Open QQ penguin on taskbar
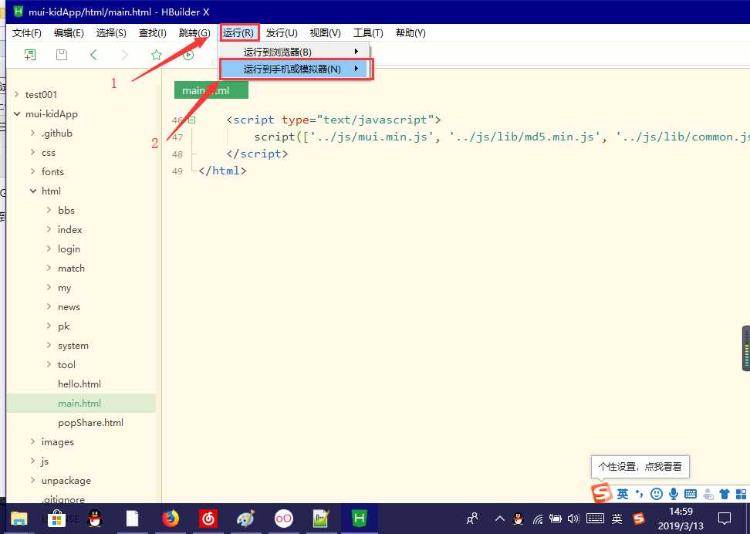Screen dimensions: 750x534 (95, 519)
